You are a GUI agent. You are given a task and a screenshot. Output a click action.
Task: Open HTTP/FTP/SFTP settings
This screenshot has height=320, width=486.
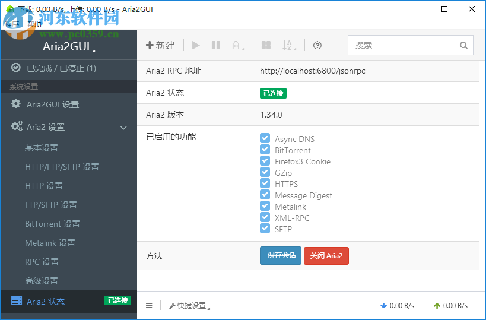point(62,167)
